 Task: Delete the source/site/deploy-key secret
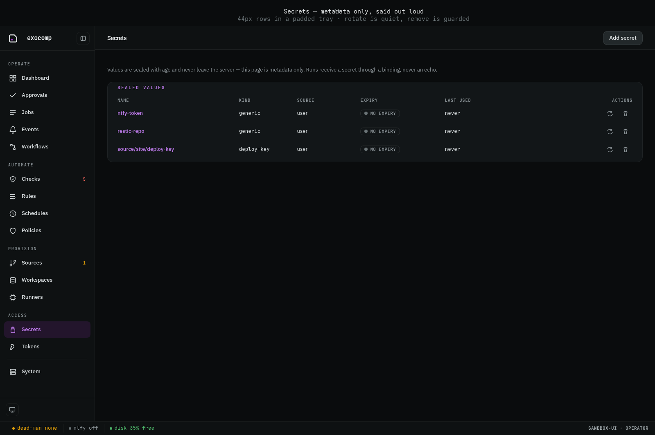(626, 150)
